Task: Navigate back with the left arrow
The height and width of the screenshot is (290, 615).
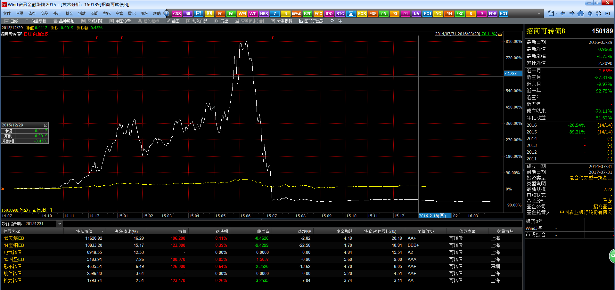Action: pos(563,13)
